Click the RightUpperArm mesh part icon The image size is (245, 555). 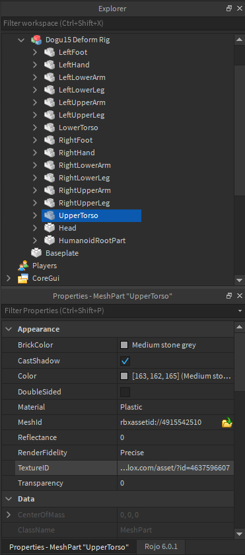coord(50,190)
